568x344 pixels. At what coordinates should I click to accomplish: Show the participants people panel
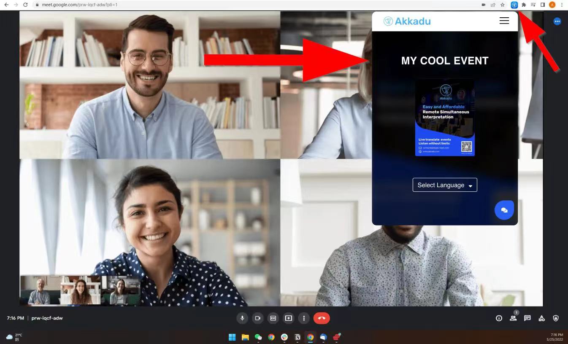point(513,318)
